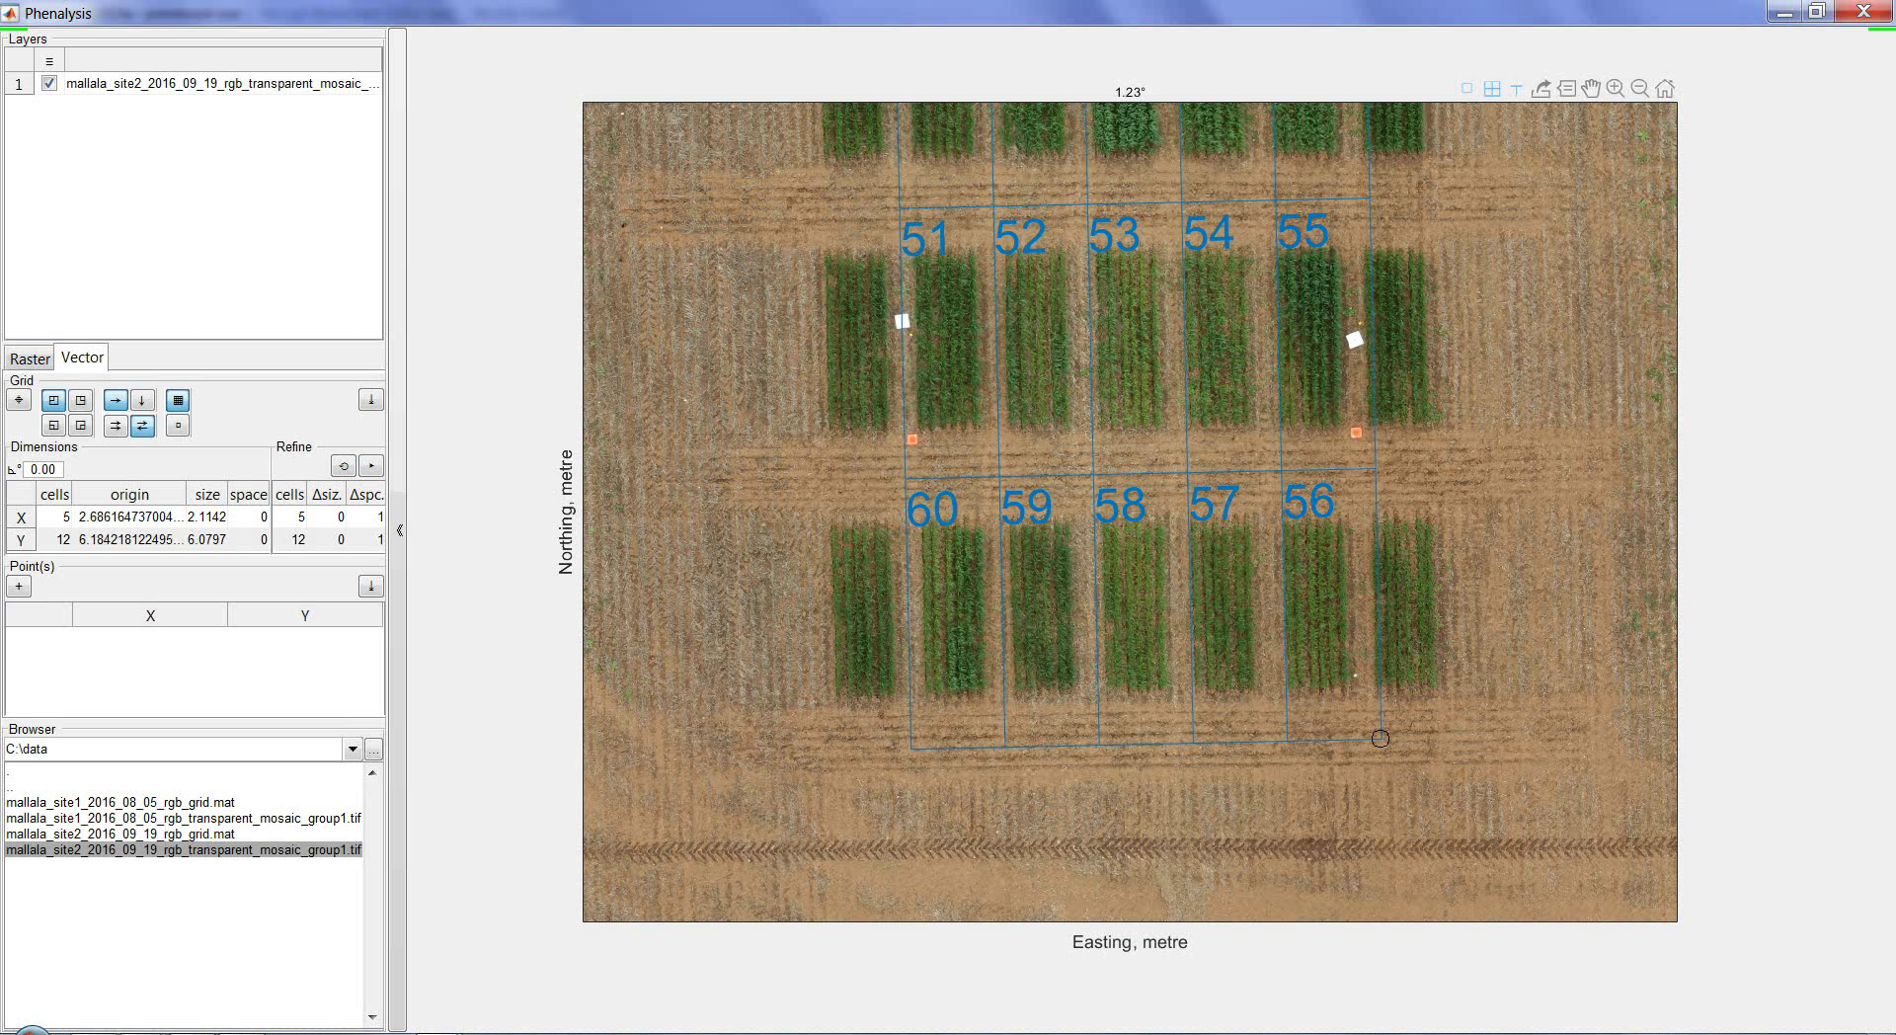Select file mallala_site1_2016_08_05_rgb_grid.mat
The image size is (1896, 1035).
(120, 803)
